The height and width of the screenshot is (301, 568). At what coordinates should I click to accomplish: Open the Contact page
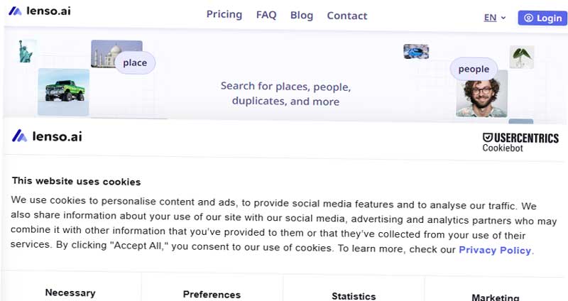point(347,16)
